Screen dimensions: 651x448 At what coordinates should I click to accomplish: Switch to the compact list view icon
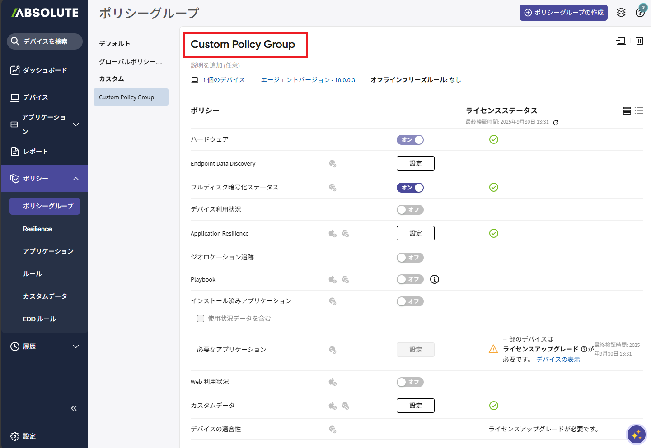pyautogui.click(x=638, y=111)
